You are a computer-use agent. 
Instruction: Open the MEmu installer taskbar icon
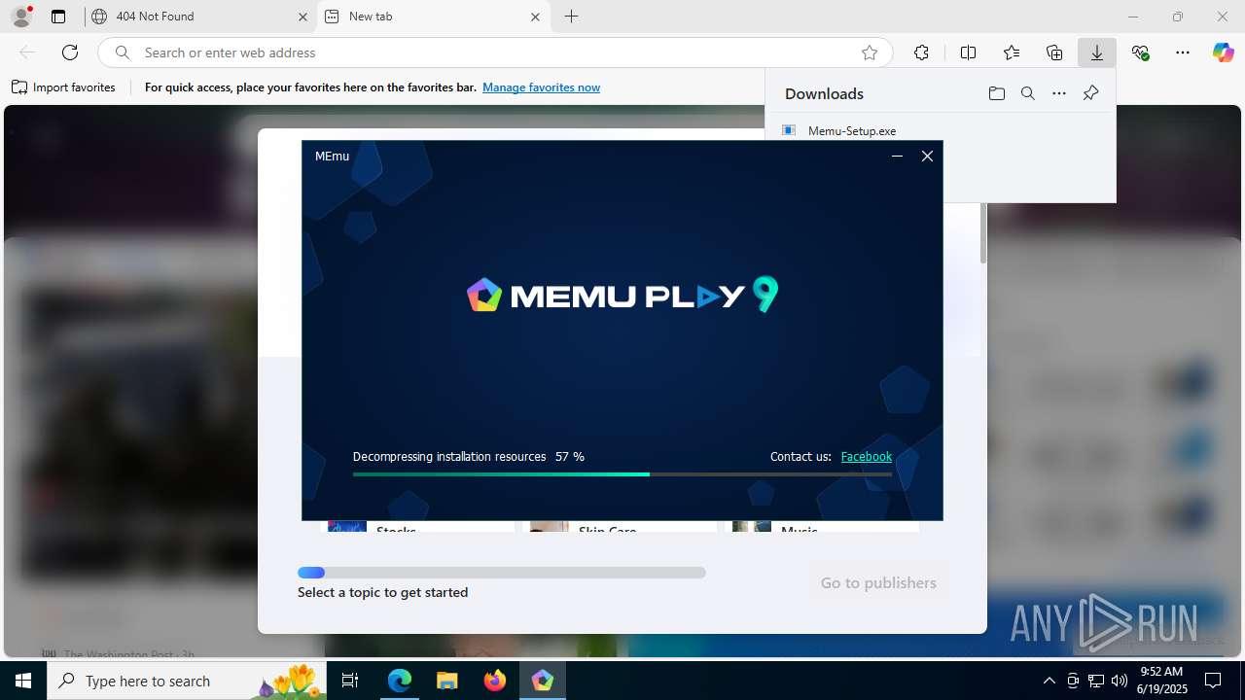[x=543, y=681]
